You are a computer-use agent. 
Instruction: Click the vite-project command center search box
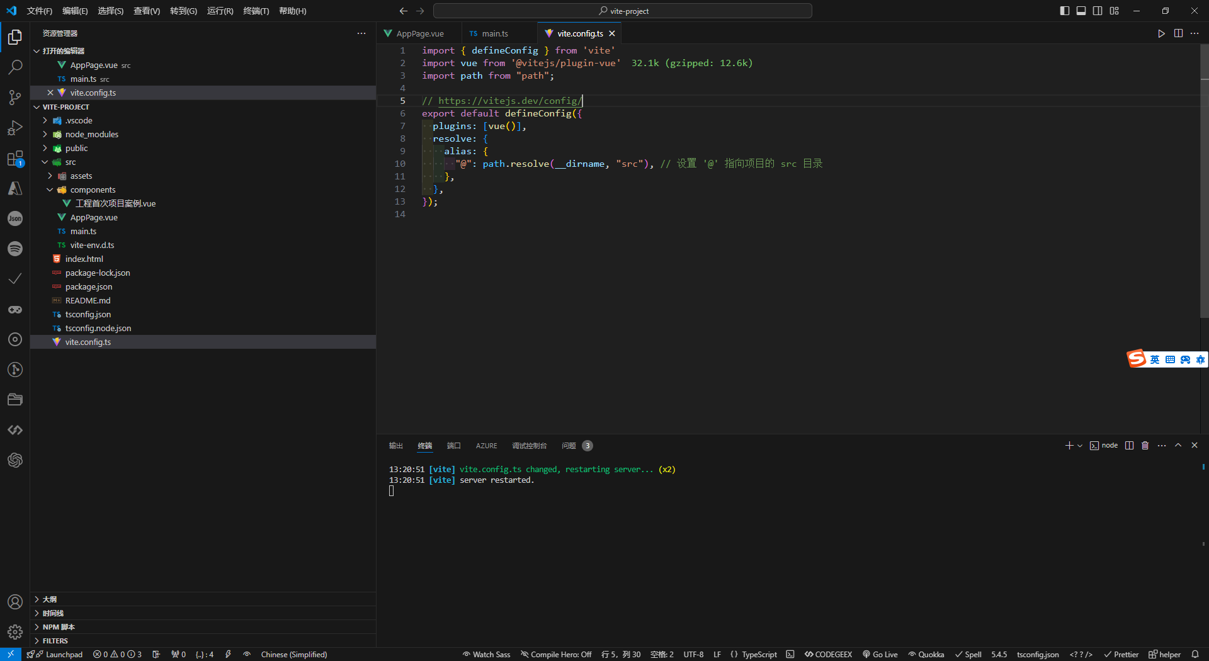tap(623, 11)
